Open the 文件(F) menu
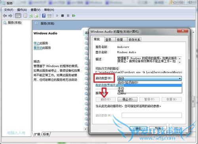This screenshot has height=144, width=198. pyautogui.click(x=9, y=10)
